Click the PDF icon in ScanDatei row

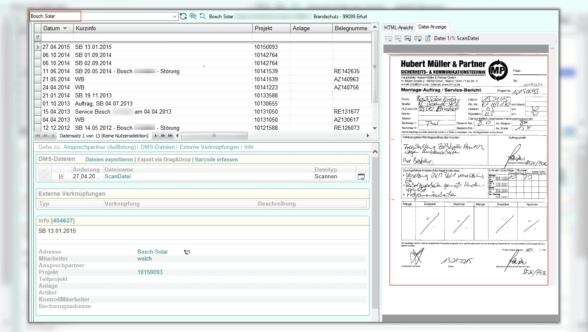[61, 177]
